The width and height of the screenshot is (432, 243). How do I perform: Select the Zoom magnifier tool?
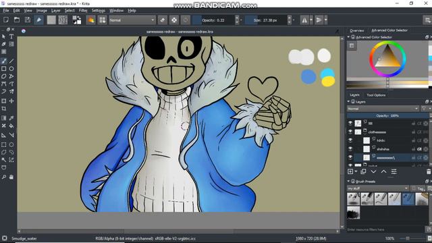coord(4,177)
